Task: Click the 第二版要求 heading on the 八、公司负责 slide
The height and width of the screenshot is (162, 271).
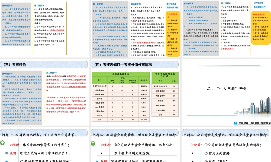Action: [x=40, y=5]
